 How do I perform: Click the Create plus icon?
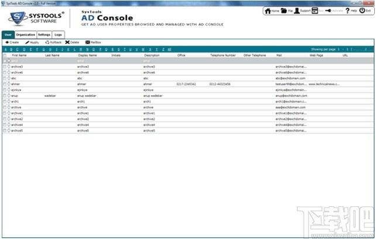coord(7,42)
